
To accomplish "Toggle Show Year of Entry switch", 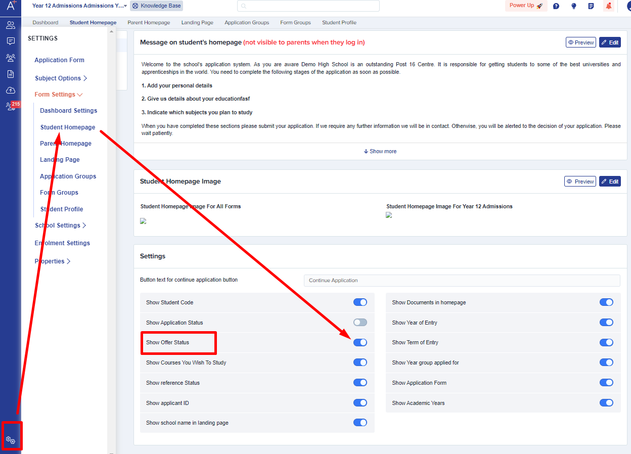I will click(x=606, y=322).
